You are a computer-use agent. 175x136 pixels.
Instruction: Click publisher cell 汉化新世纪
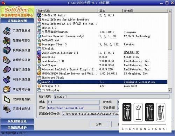131,53
